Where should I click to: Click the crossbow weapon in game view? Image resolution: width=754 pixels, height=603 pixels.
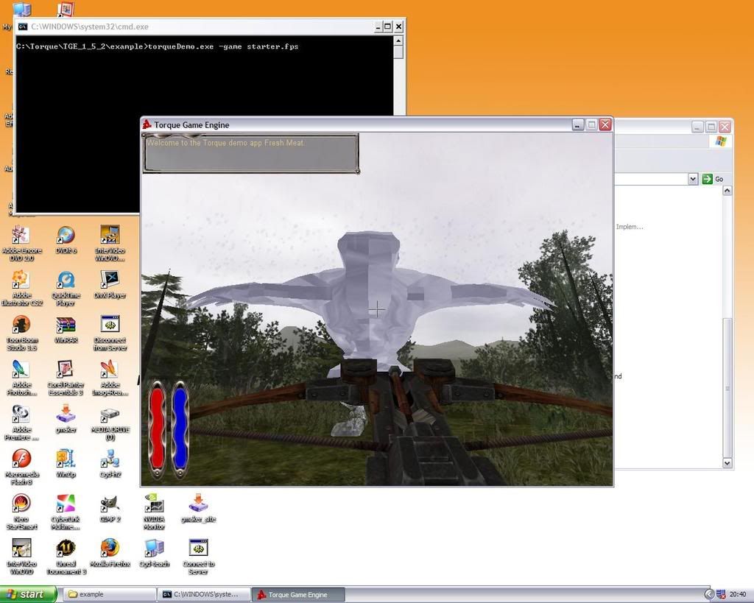tap(409, 423)
